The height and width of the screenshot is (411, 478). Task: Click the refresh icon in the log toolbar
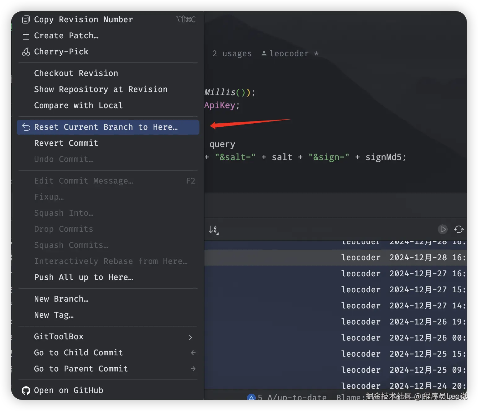tap(458, 229)
